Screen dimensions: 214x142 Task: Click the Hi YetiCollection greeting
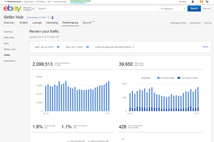[x=13, y=2]
